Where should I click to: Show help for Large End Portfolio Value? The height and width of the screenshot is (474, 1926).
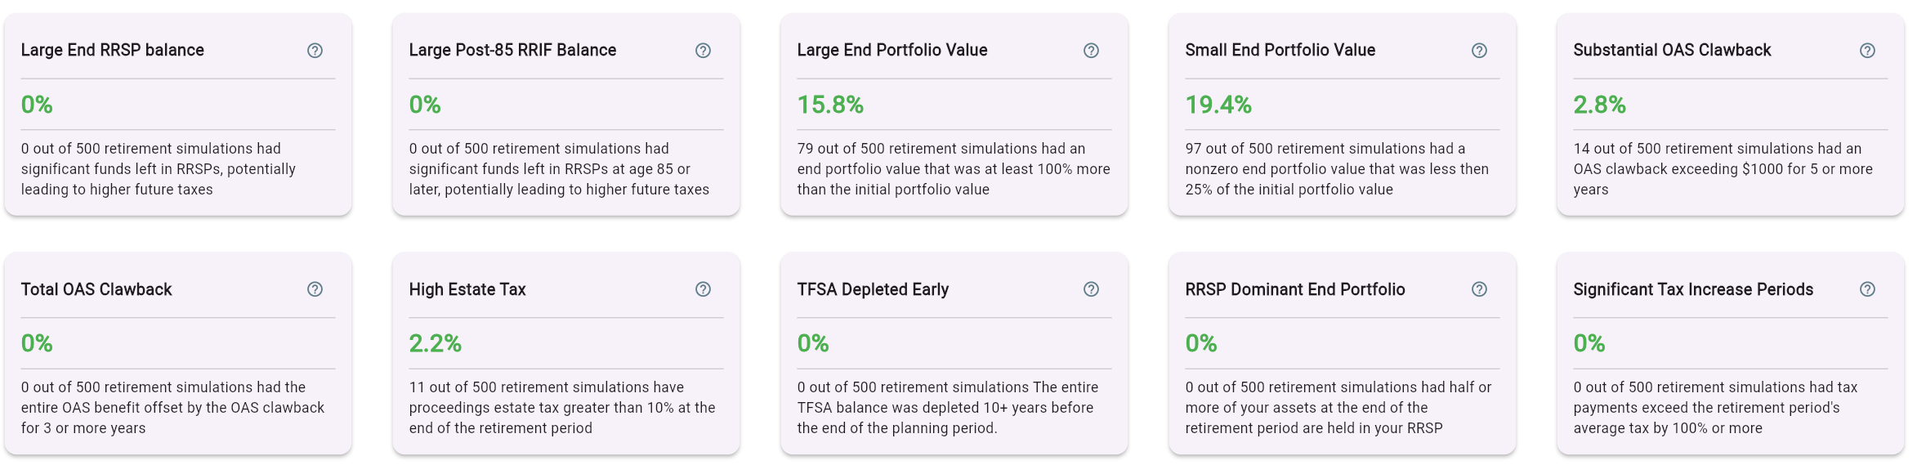(x=1091, y=51)
